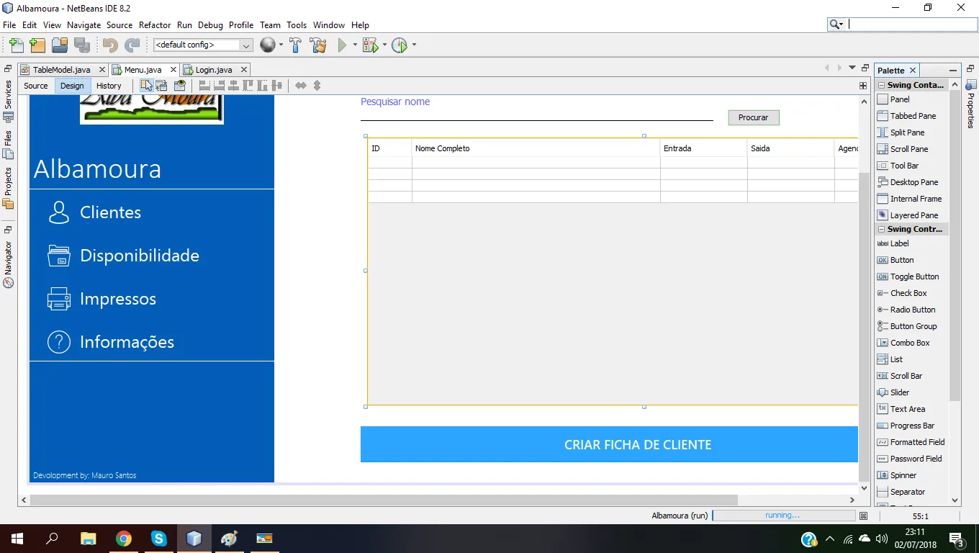Screen dimensions: 979x553
Task: Click the Open Project folder icon
Action: pos(60,45)
